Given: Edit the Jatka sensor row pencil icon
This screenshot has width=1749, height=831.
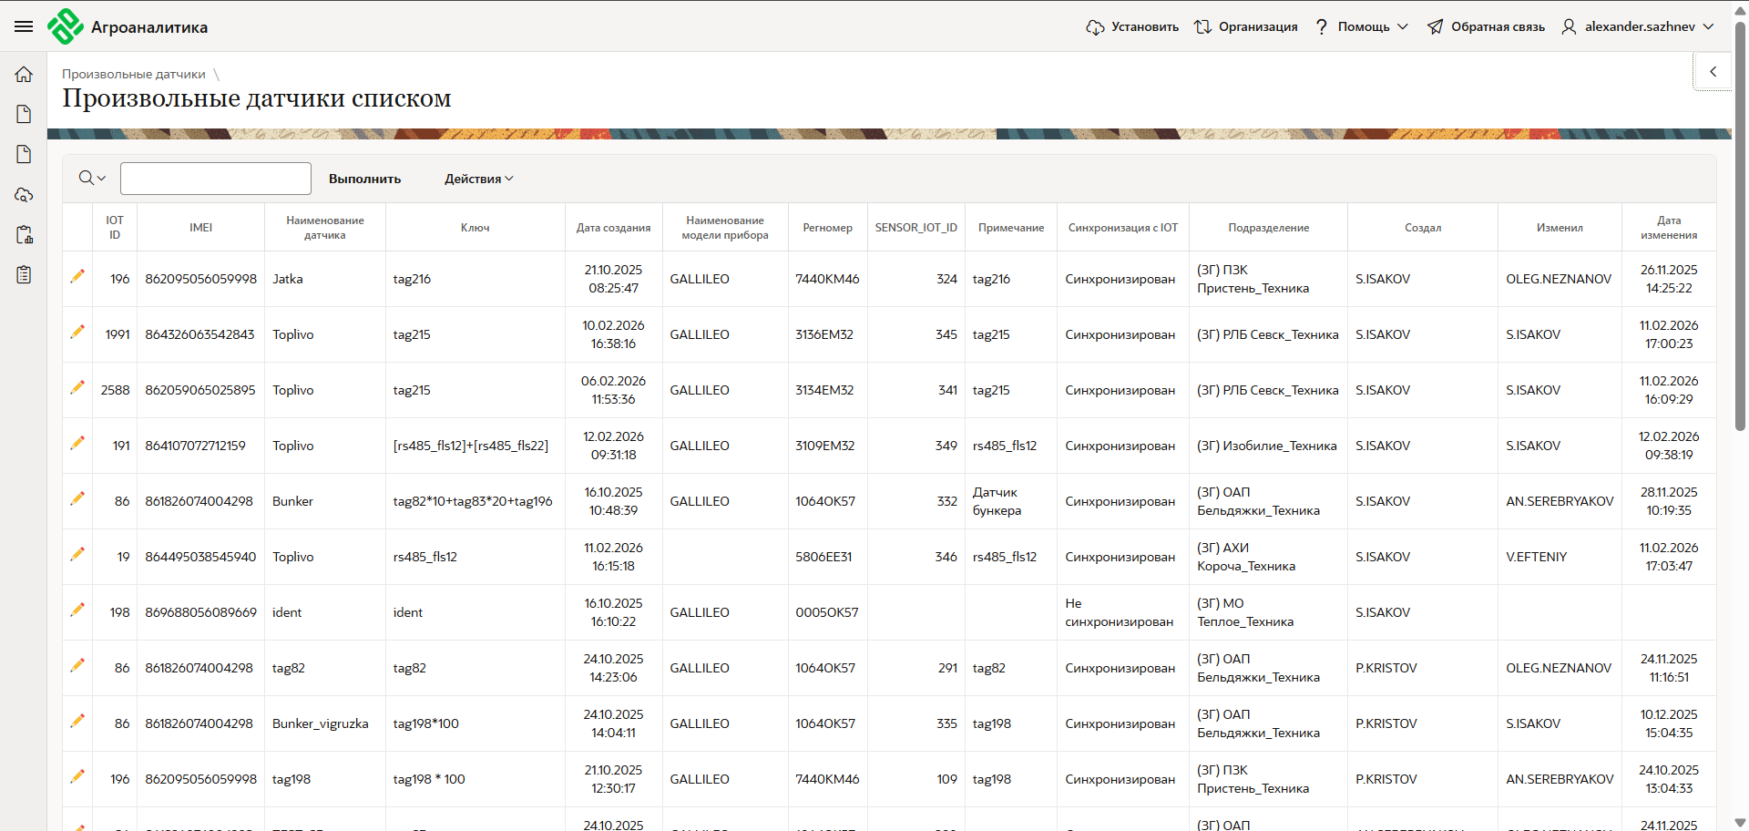Looking at the screenshot, I should click(x=77, y=276).
